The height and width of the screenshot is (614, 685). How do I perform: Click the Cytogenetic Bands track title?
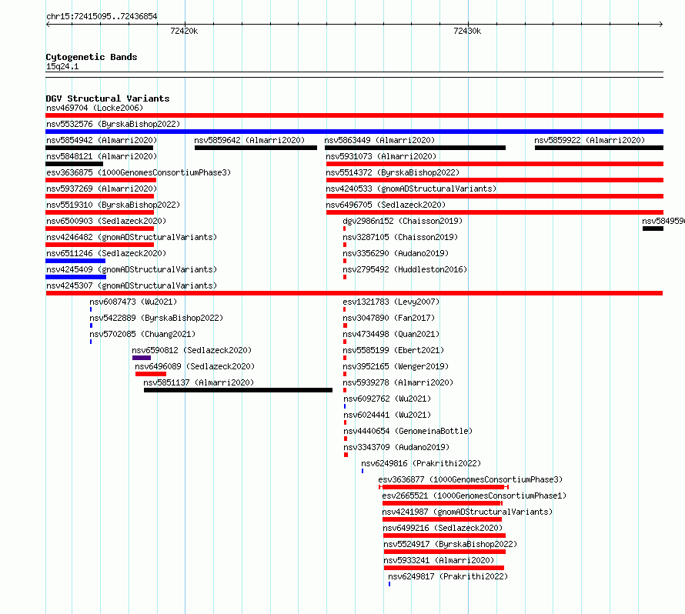tap(92, 57)
